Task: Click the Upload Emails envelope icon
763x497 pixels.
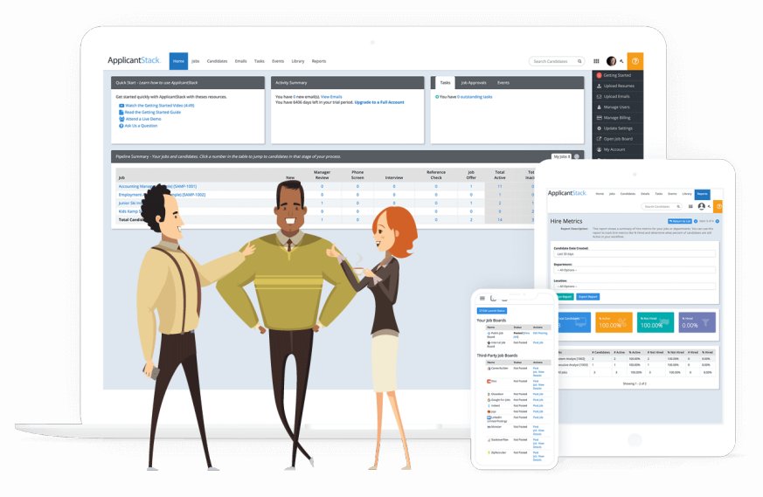Action: click(599, 96)
